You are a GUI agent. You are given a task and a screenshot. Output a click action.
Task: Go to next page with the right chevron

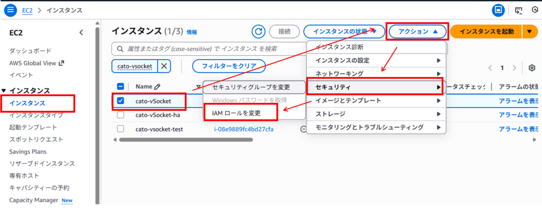[514, 68]
